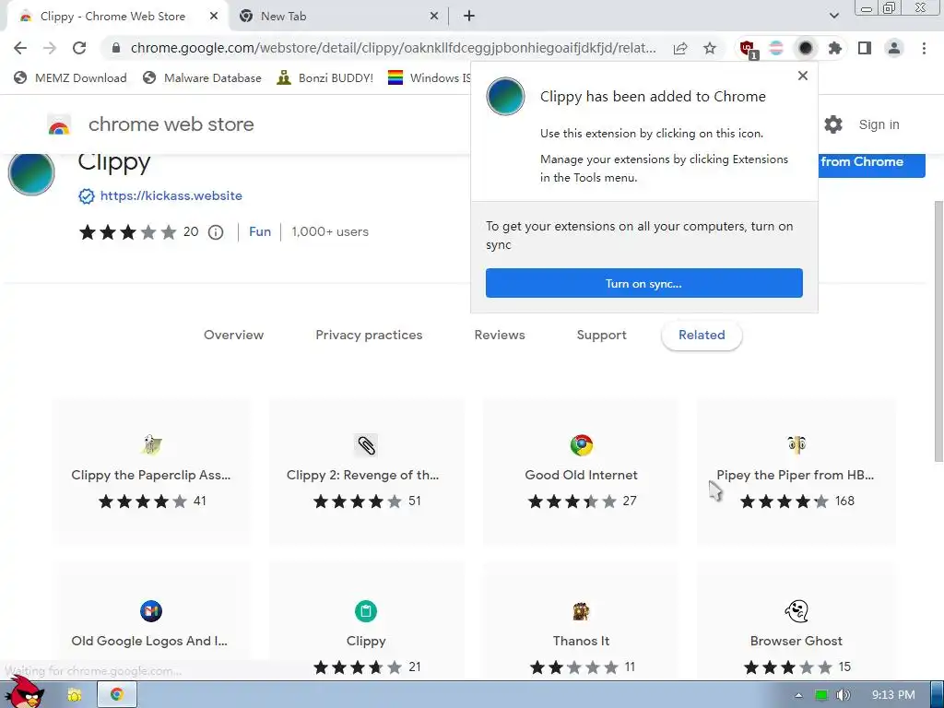Select the Related tab

click(702, 336)
